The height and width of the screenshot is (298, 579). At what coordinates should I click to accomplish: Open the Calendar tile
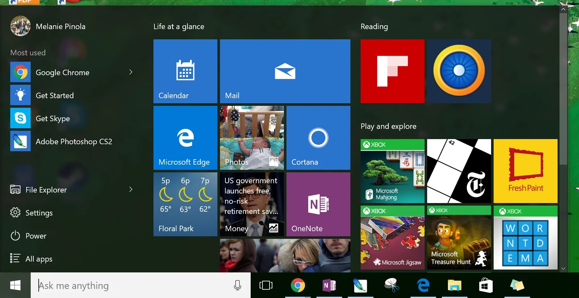coord(185,71)
